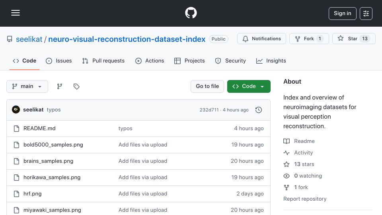Image resolution: width=382 pixels, height=215 pixels.
Task: Open brains_samples.png file
Action: point(48,161)
